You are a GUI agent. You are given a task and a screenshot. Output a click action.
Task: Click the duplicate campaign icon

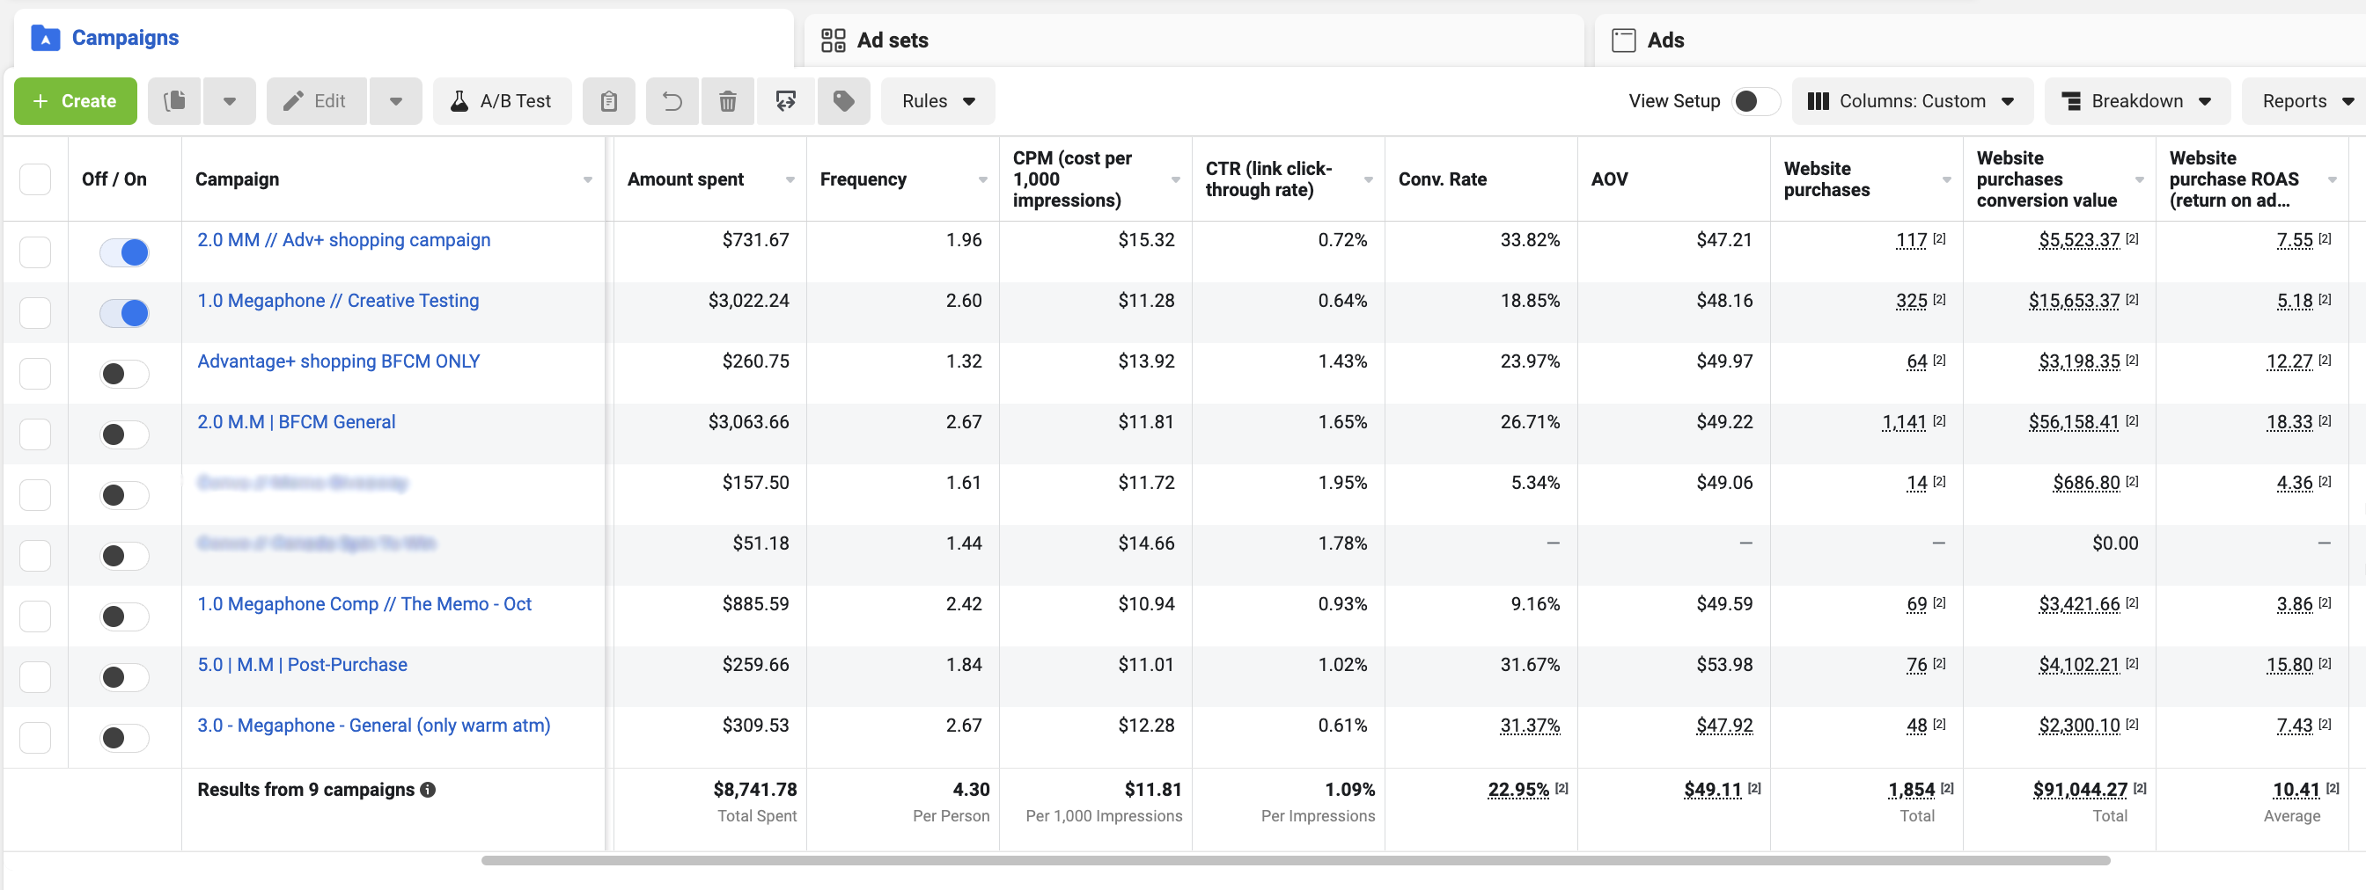click(174, 101)
